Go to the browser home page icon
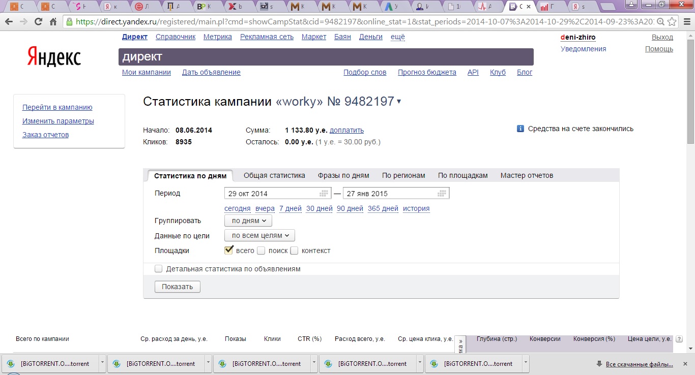Screen dimensions: 695x375 (x=53, y=22)
